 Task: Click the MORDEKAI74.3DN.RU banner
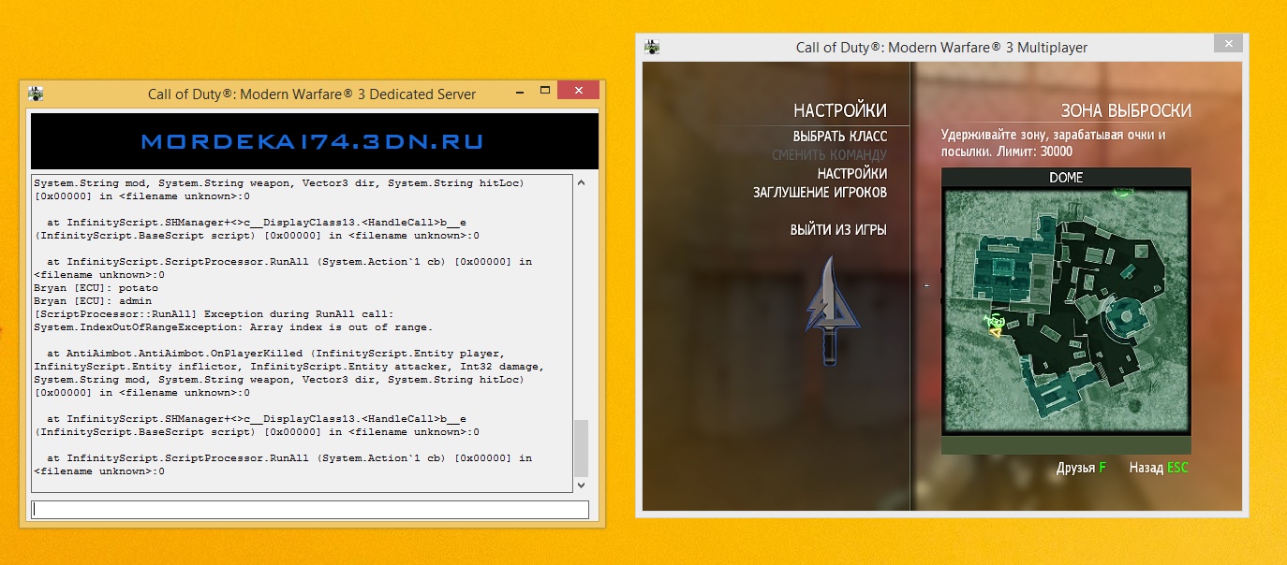click(x=314, y=142)
